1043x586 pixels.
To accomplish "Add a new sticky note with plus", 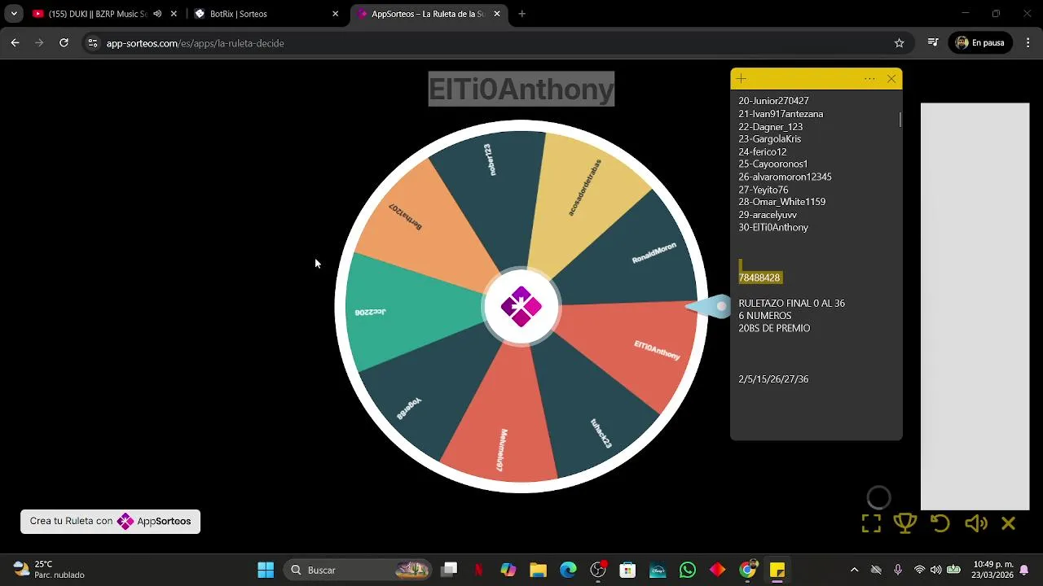I will point(741,79).
